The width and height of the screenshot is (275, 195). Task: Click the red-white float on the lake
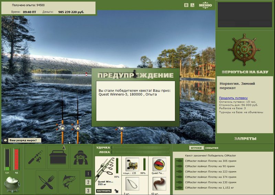86,74
